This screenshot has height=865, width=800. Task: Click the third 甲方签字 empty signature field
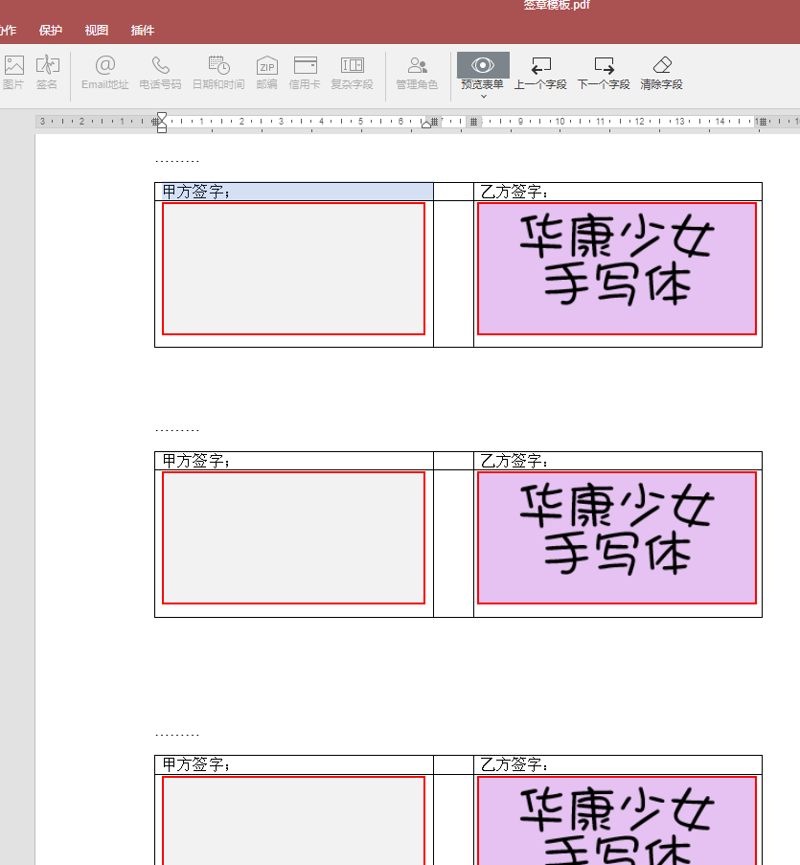coord(293,821)
